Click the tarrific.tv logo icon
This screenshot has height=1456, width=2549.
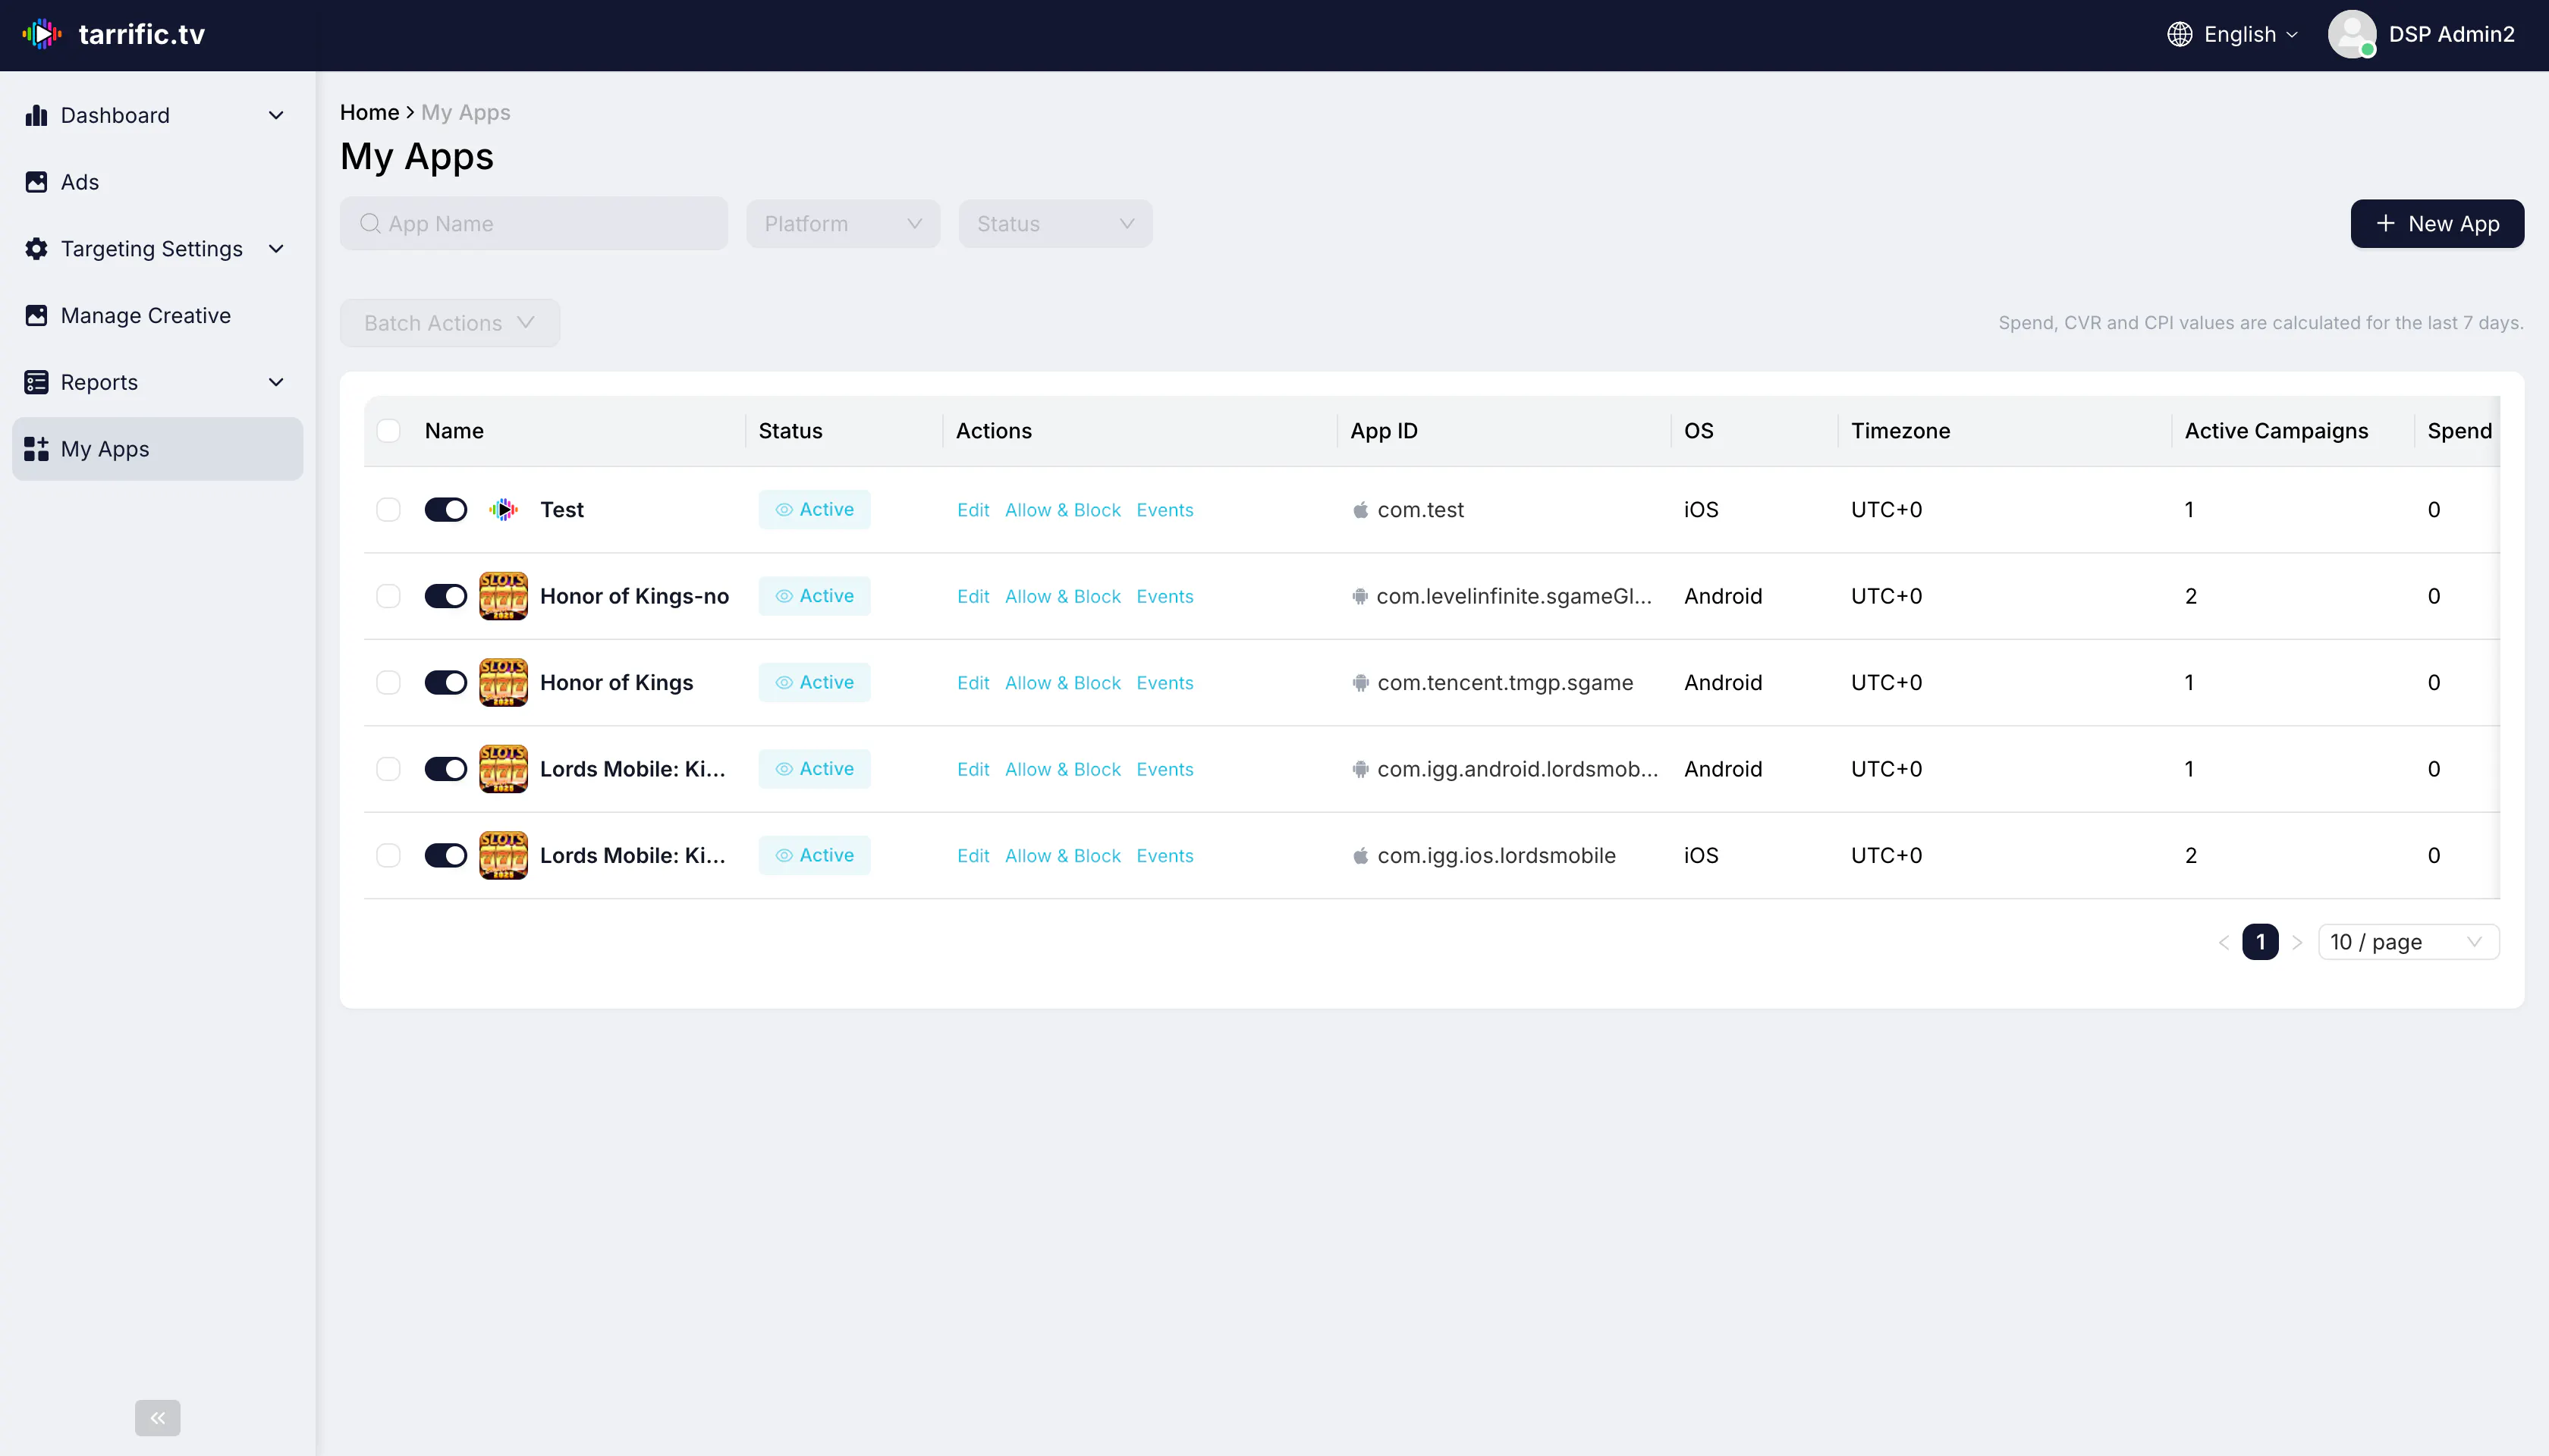42,34
